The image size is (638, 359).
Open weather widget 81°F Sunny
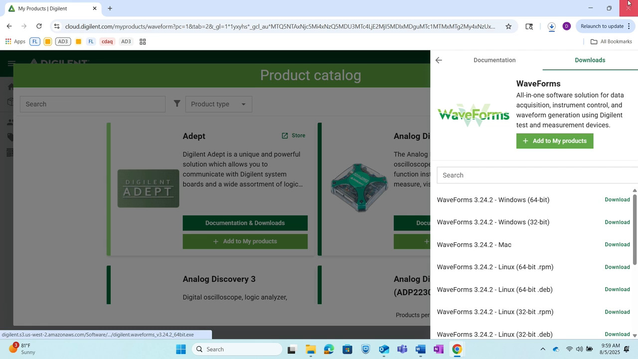tap(22, 349)
